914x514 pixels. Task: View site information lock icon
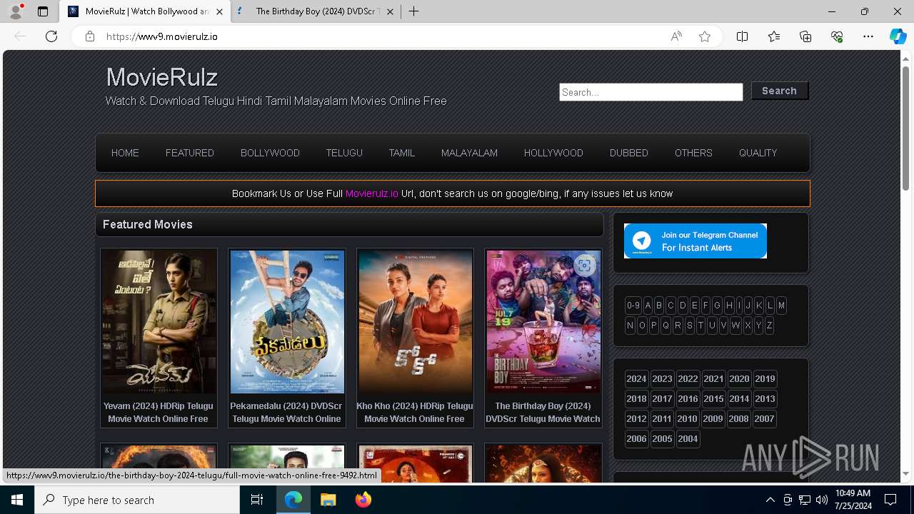(90, 36)
